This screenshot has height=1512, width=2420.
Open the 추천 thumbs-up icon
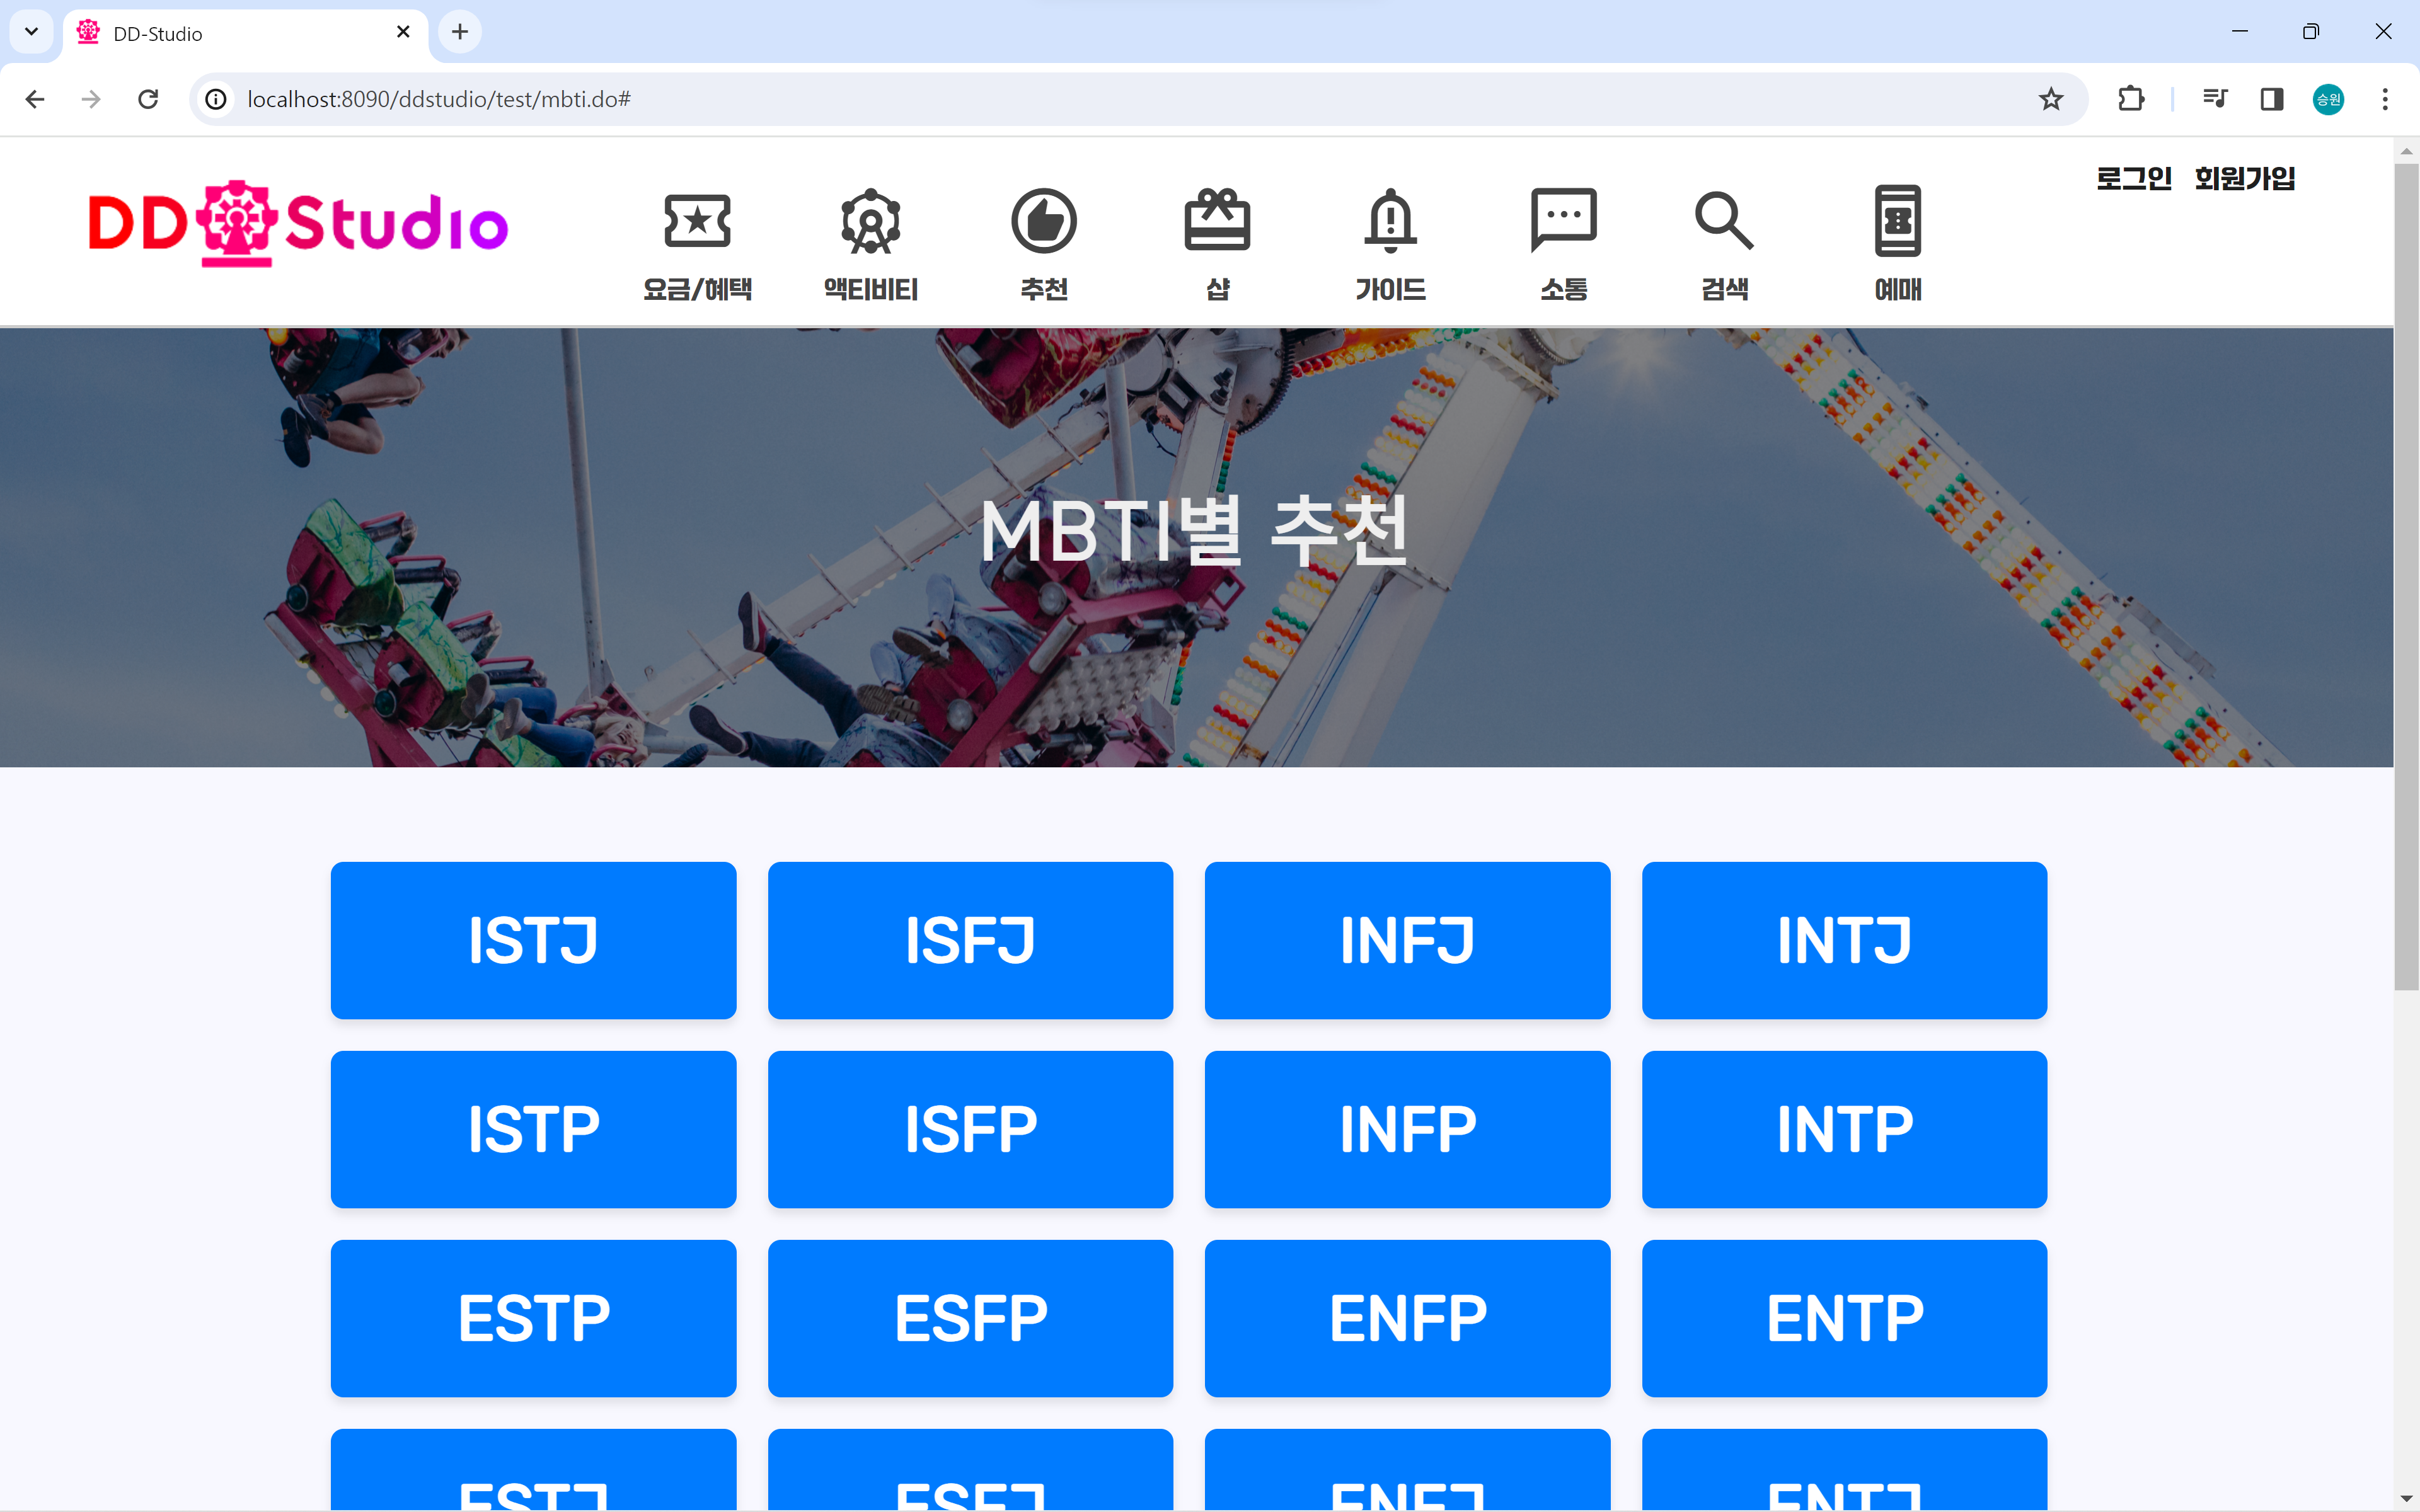point(1043,221)
